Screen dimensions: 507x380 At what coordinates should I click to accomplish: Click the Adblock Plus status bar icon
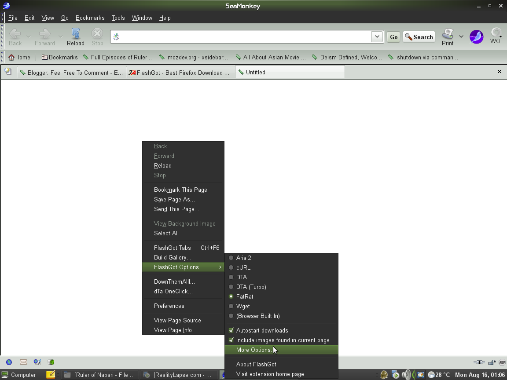502,362
